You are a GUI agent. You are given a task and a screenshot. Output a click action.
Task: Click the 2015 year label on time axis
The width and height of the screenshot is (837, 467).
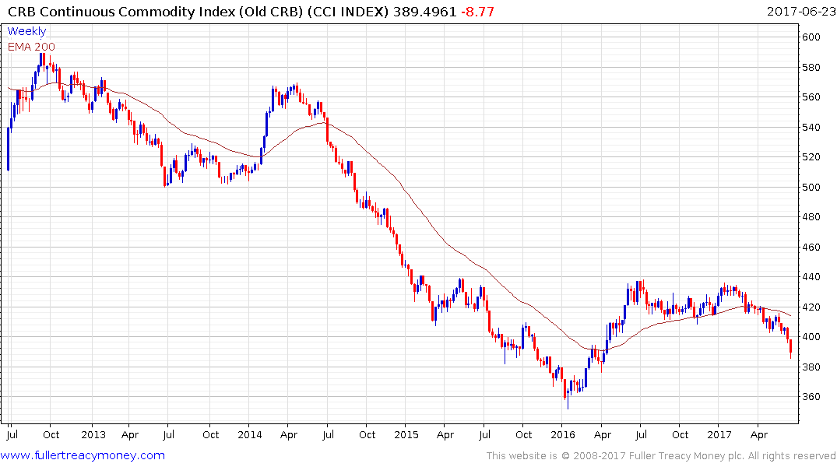[x=406, y=434]
